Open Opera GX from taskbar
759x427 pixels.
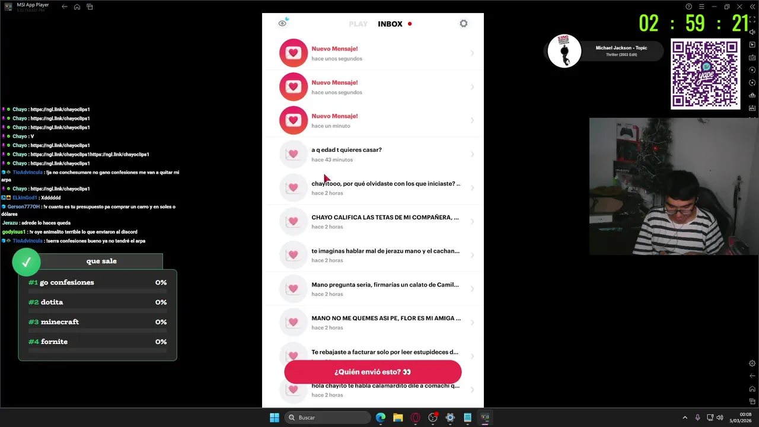tap(416, 418)
